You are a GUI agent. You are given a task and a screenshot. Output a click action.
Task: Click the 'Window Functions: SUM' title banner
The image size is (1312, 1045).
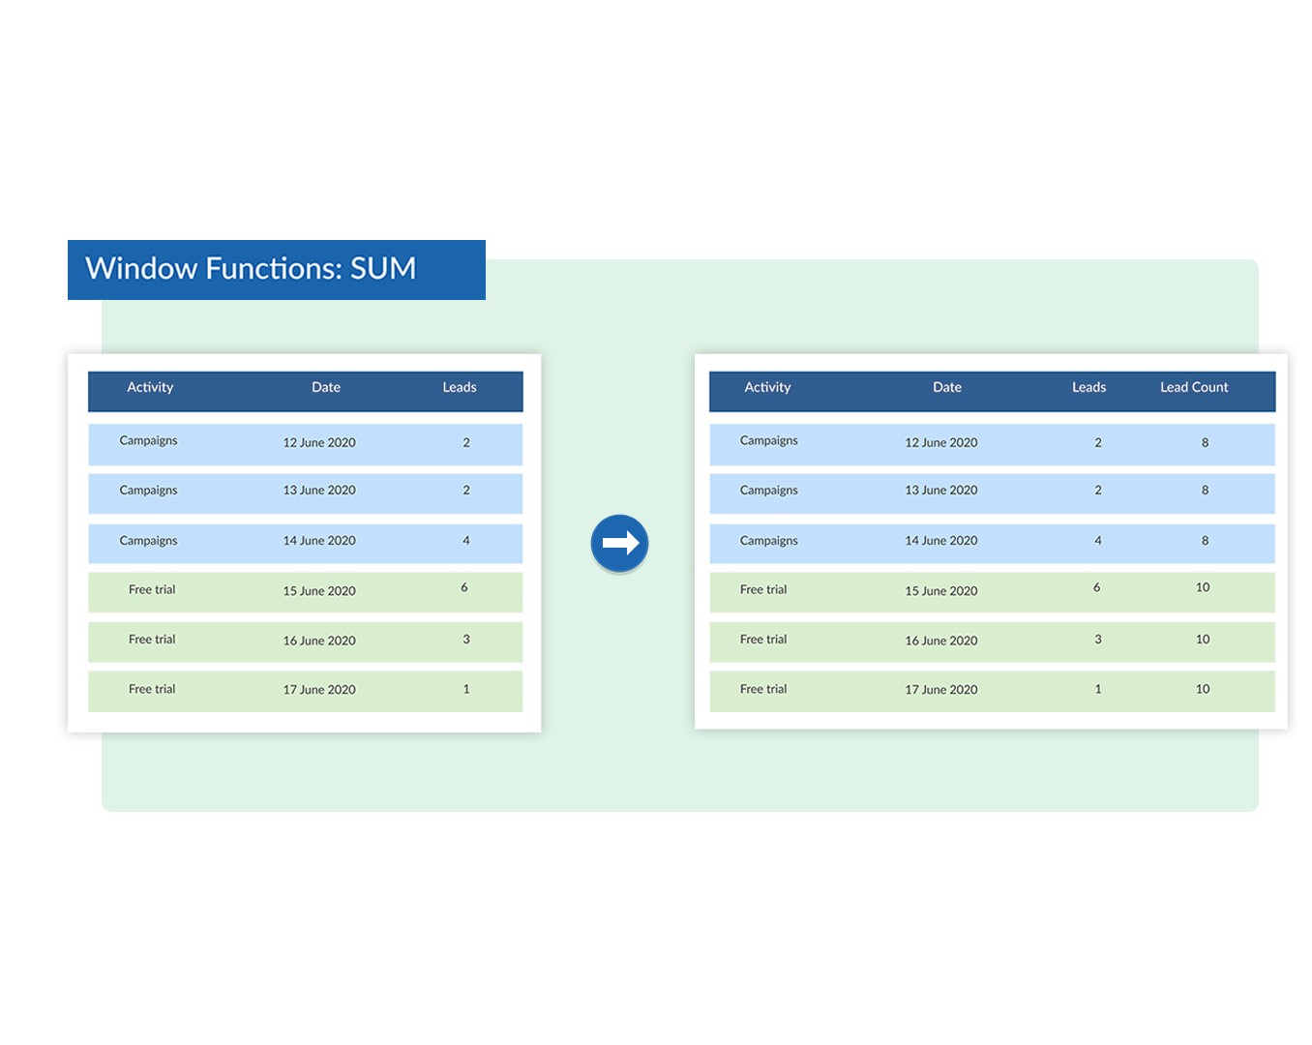coord(251,269)
